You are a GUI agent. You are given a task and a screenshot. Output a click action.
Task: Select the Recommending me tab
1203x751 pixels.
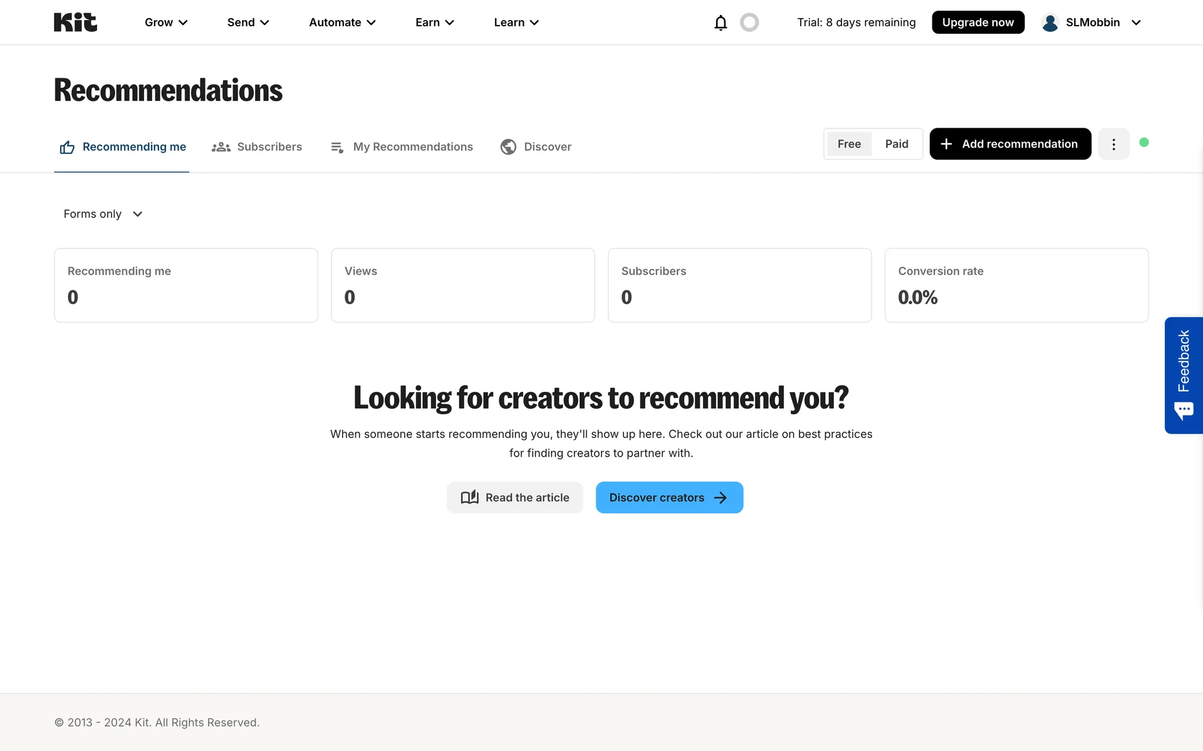coord(123,146)
